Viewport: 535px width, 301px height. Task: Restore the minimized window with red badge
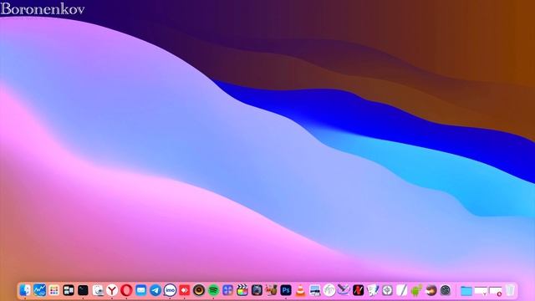[496, 291]
